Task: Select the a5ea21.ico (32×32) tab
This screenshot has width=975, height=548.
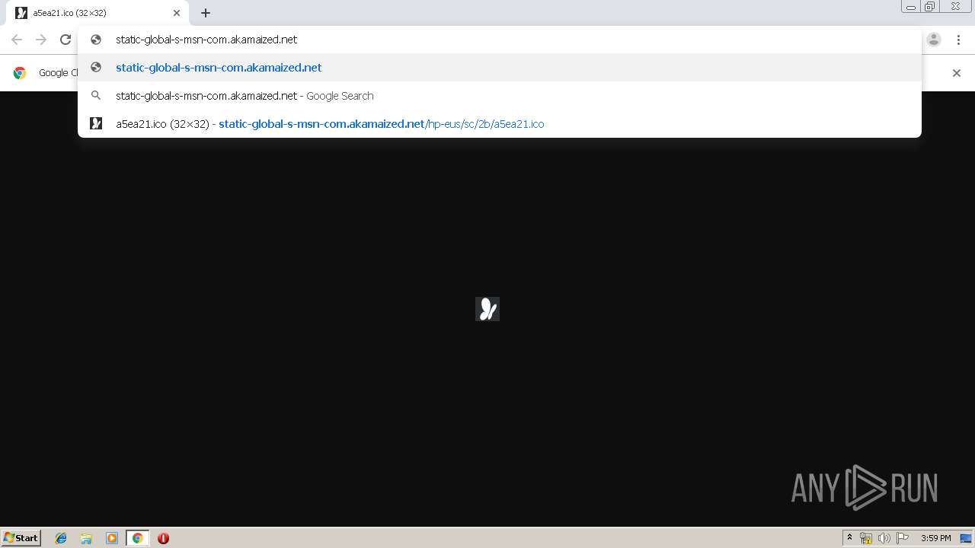Action: coord(99,13)
